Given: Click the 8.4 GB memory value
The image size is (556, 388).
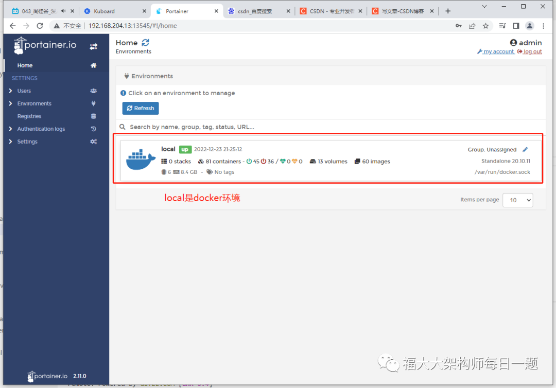Looking at the screenshot, I should [188, 172].
